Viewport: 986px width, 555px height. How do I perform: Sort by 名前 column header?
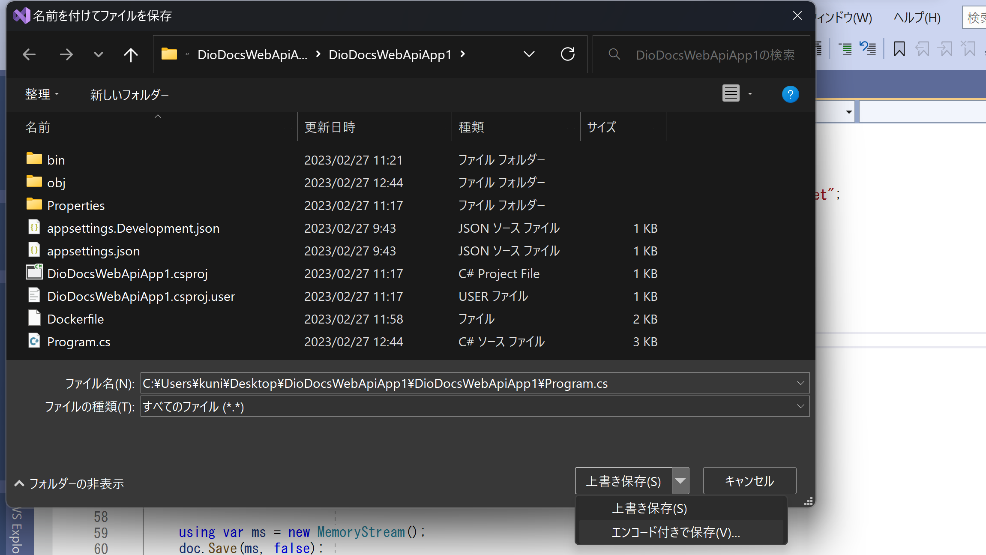[x=38, y=127]
